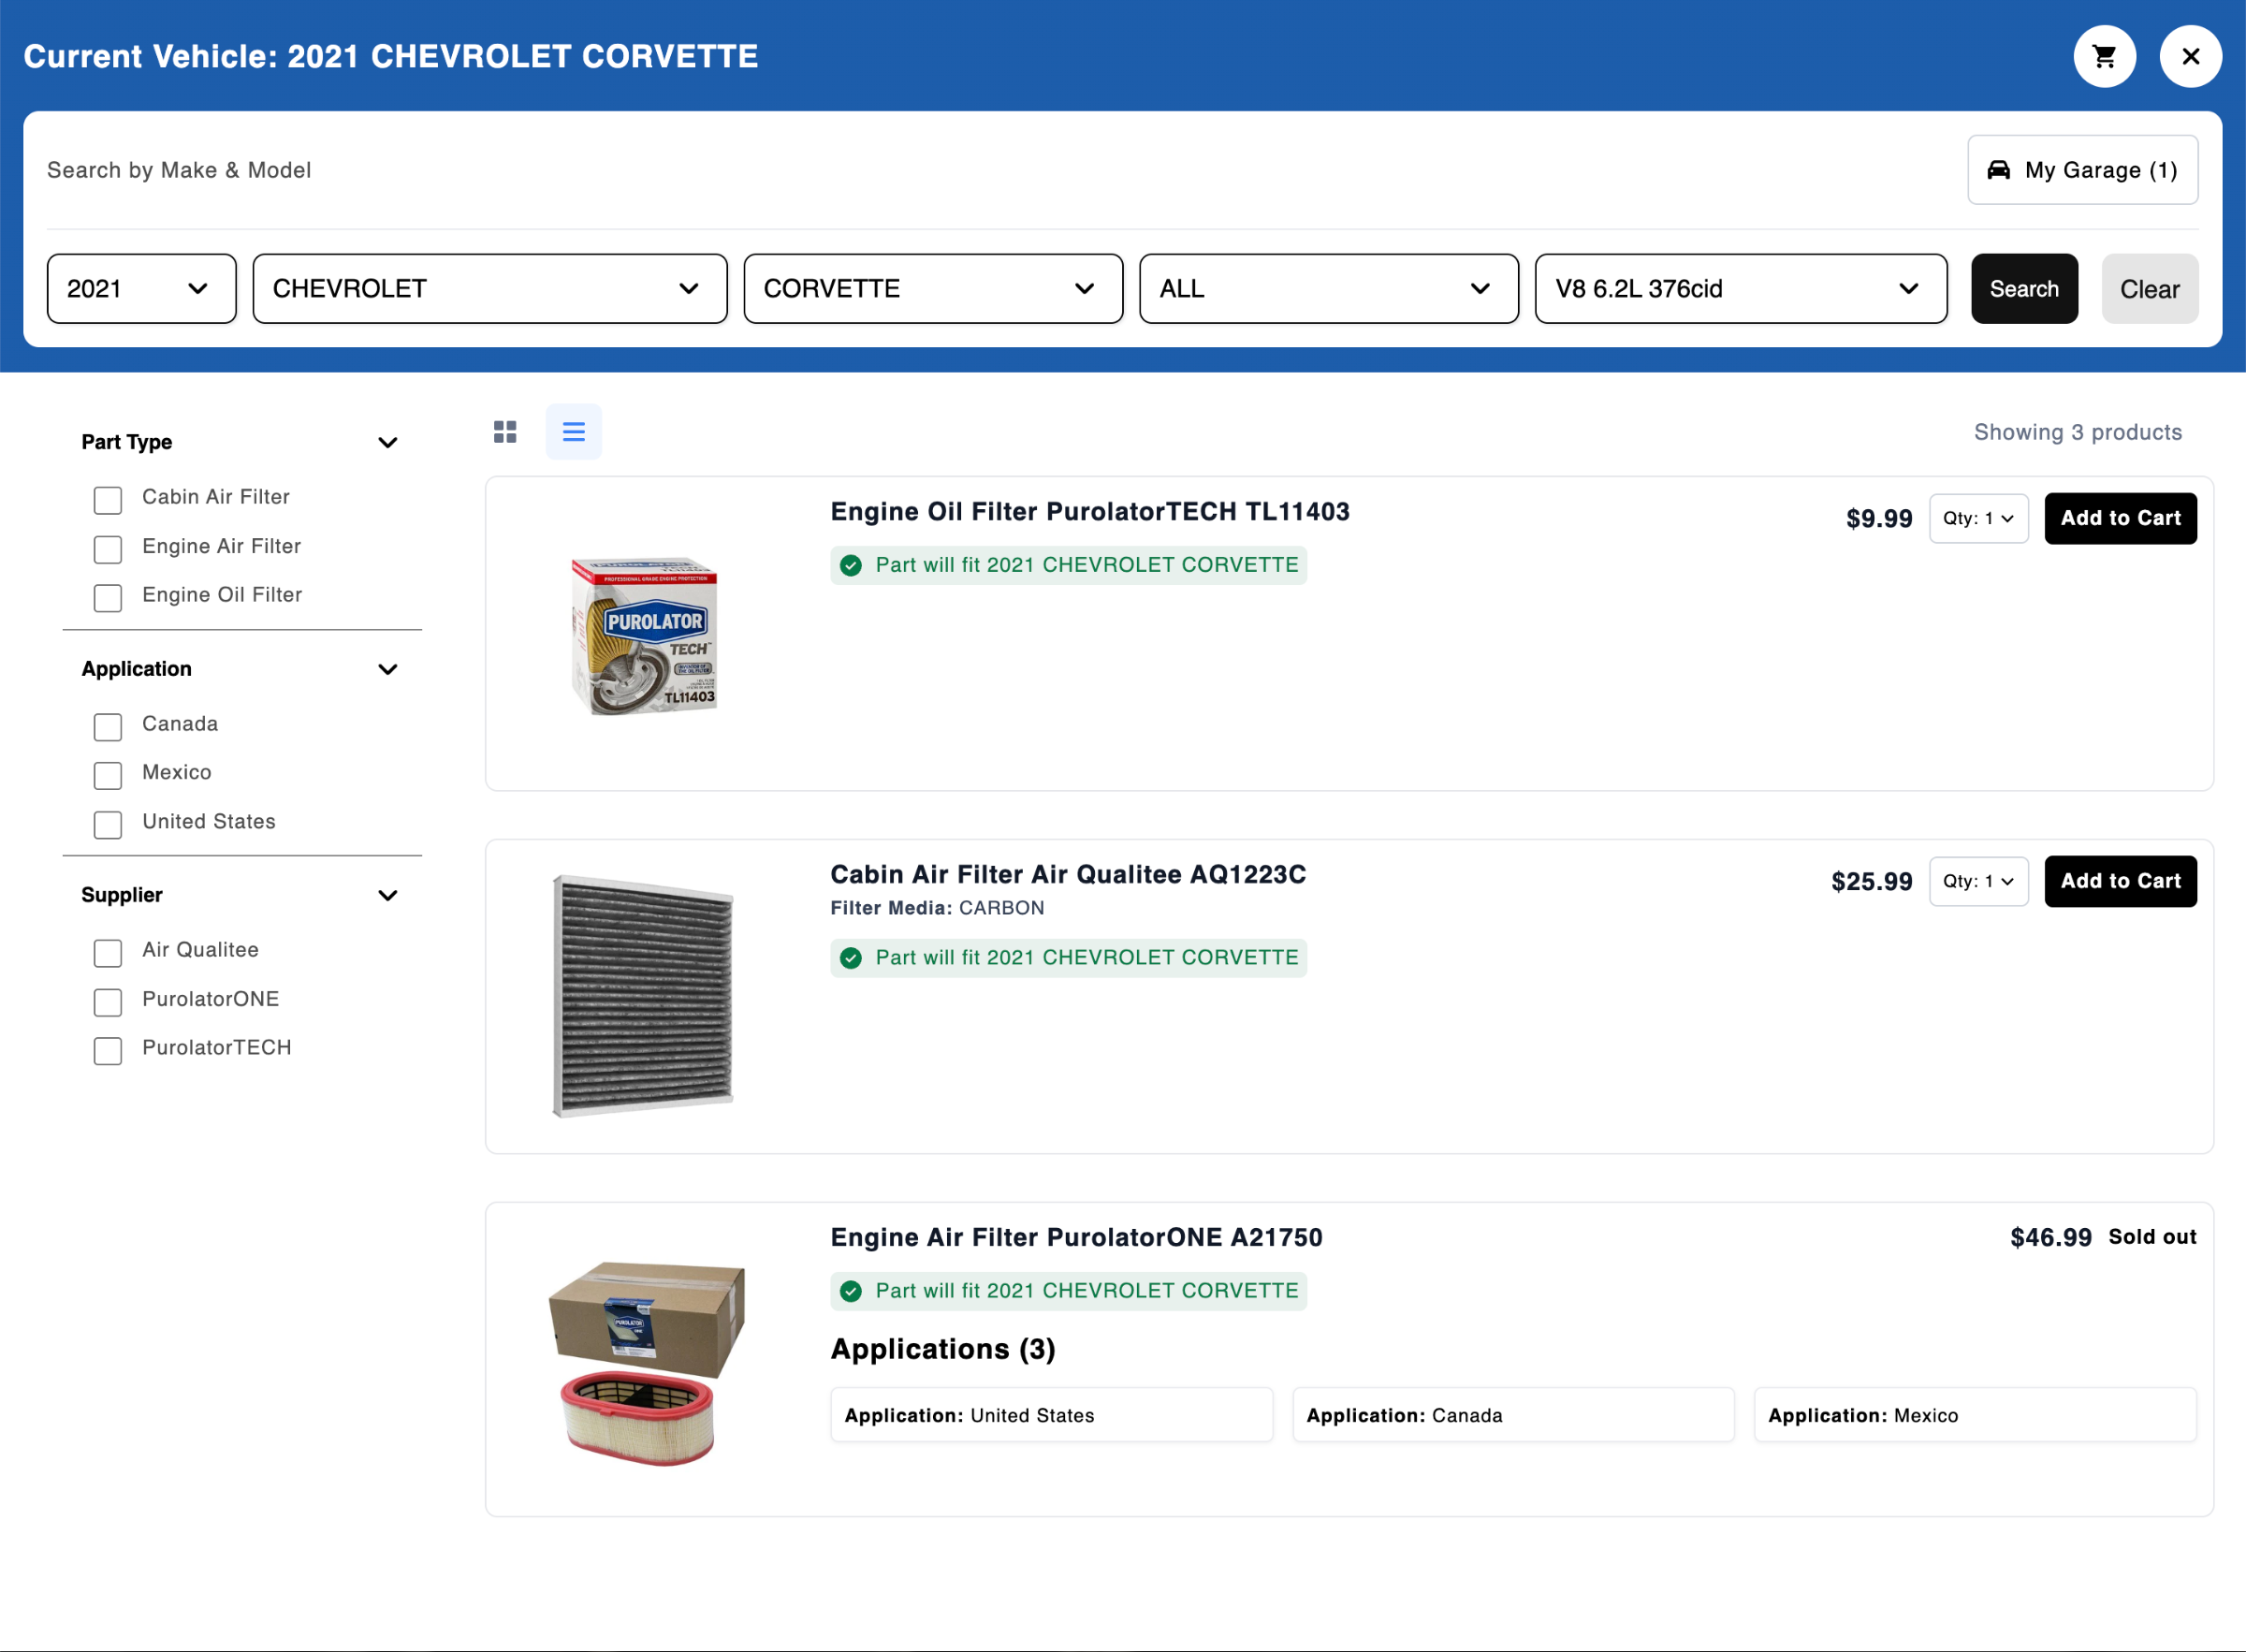Open quantity dropdown for the $25.99 item
The image size is (2246, 1652).
tap(1978, 881)
